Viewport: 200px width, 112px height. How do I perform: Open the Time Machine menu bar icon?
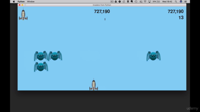tap(136, 2)
